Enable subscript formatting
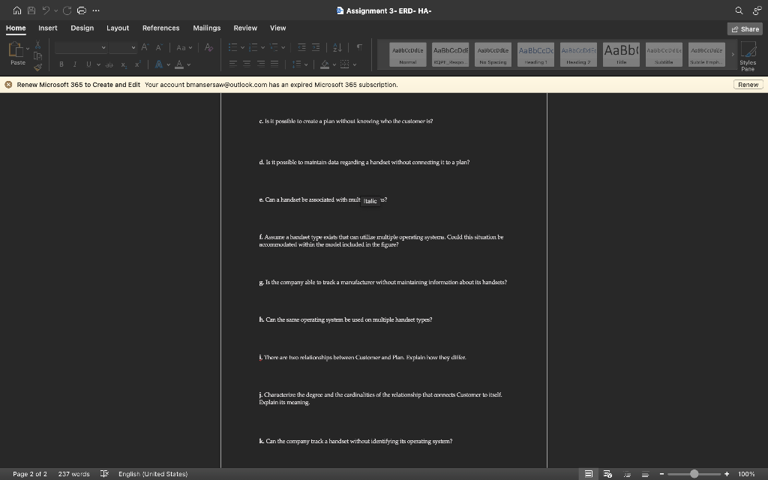 point(124,65)
